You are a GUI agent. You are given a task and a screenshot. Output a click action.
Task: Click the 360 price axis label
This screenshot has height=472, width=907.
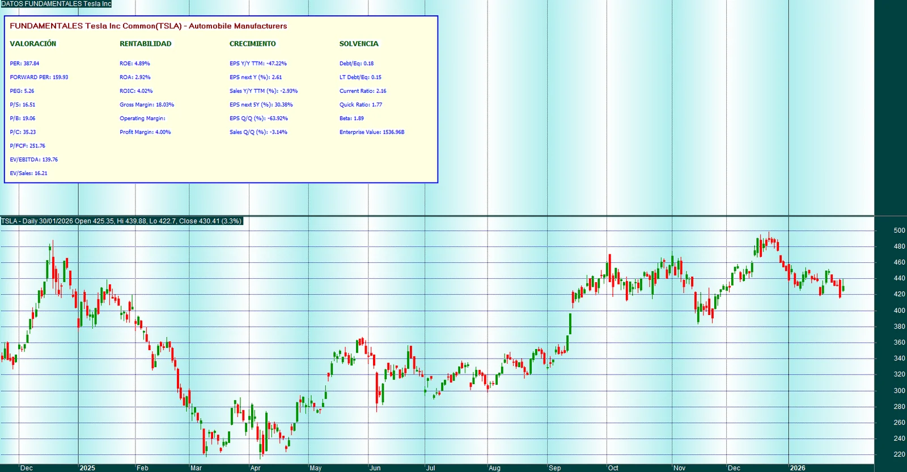pyautogui.click(x=899, y=342)
